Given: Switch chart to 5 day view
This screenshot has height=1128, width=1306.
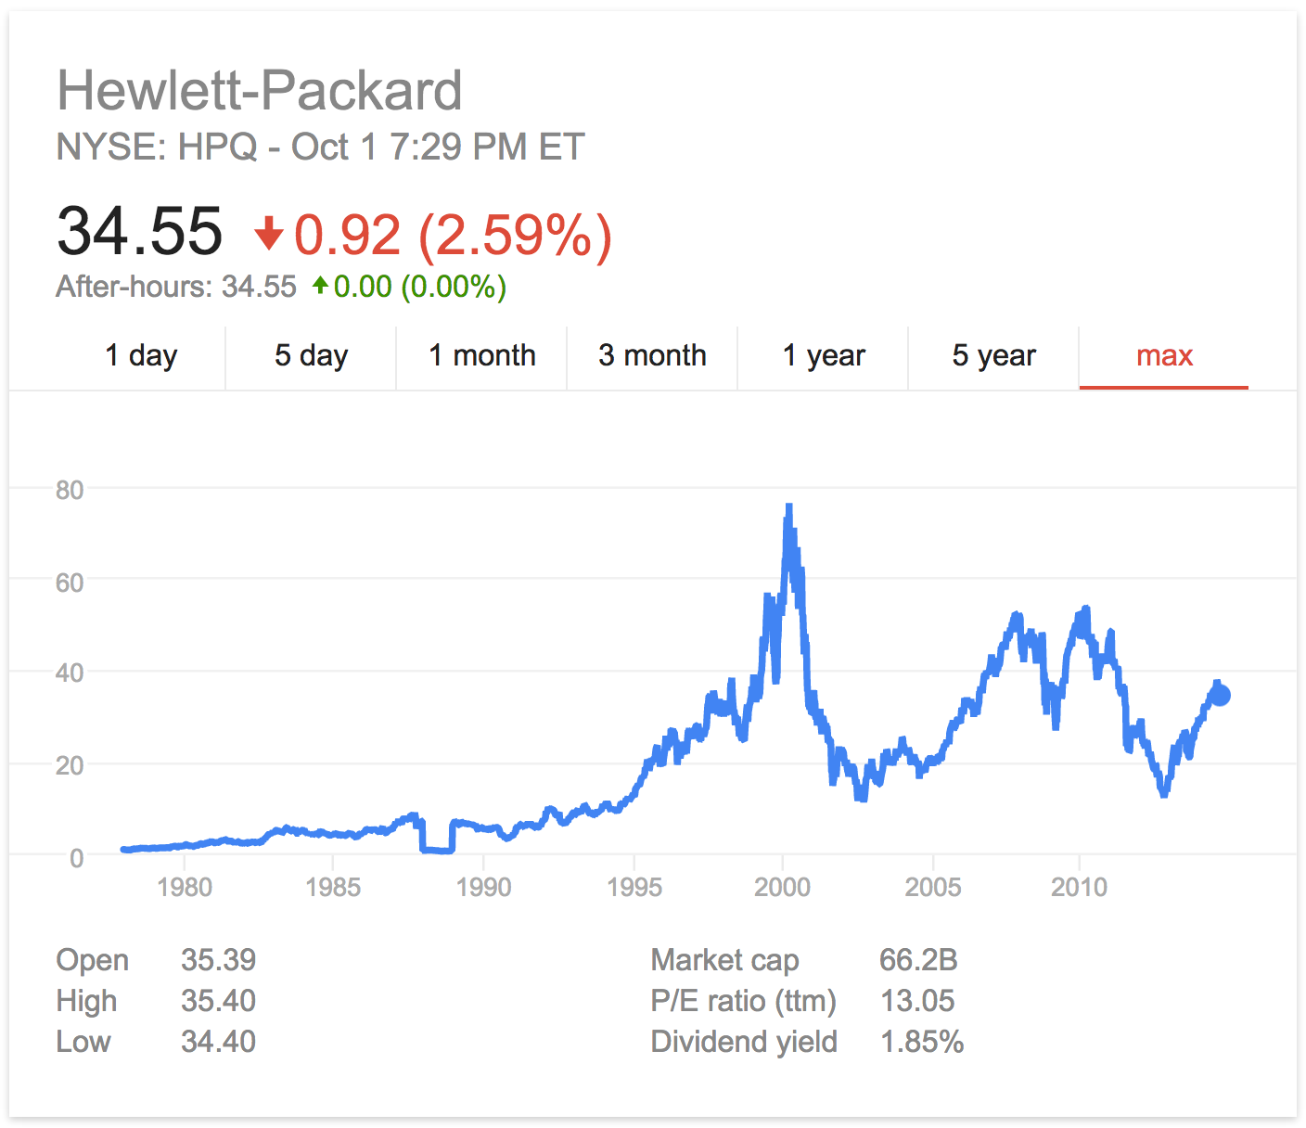Looking at the screenshot, I should 311,355.
